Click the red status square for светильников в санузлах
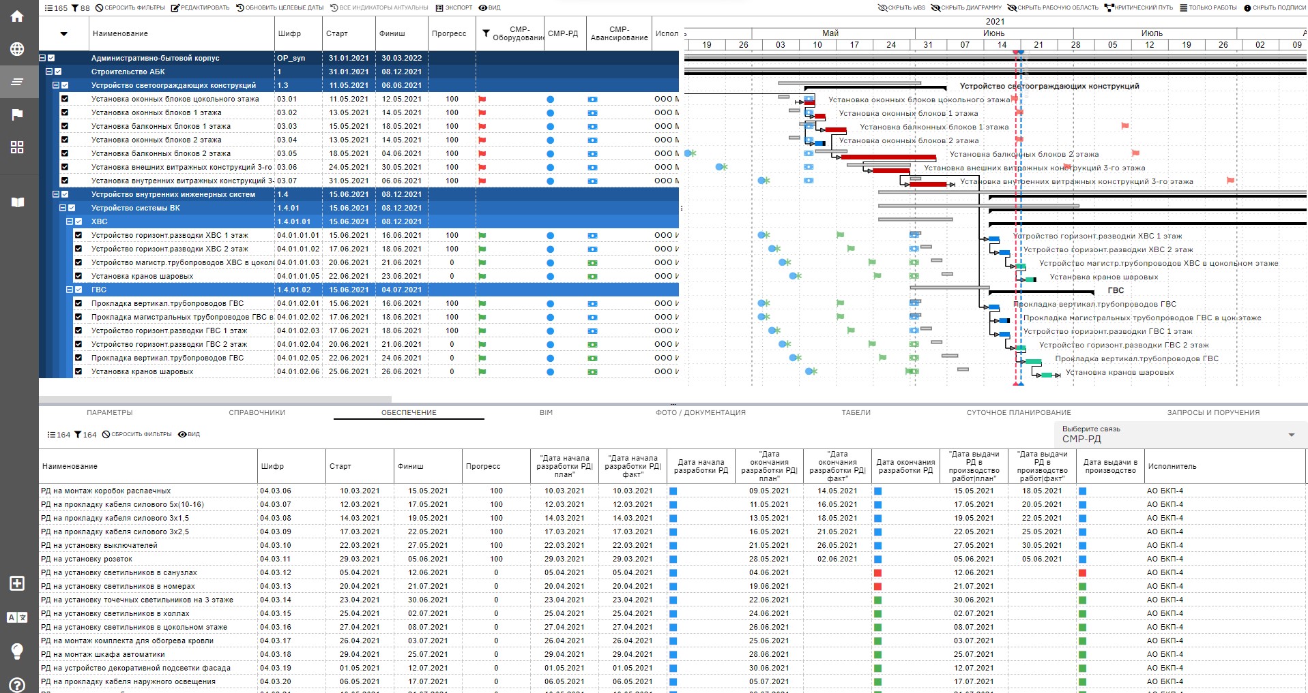Viewport: 1308px width, 693px height. click(877, 572)
